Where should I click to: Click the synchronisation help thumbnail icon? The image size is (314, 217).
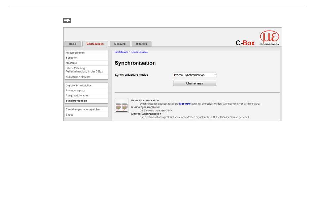pyautogui.click(x=122, y=106)
